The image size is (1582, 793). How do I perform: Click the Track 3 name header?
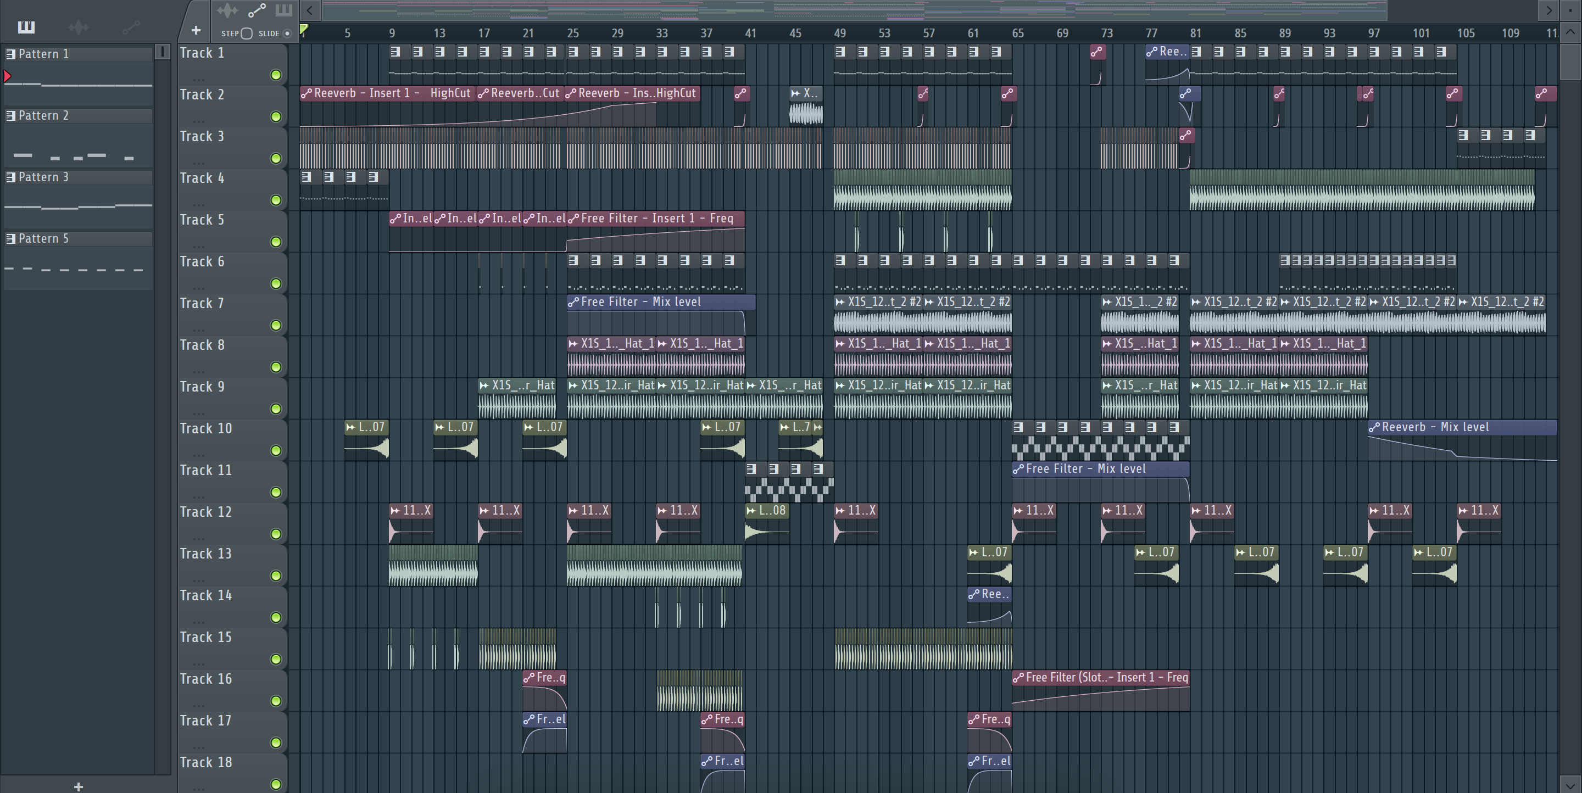pos(202,136)
